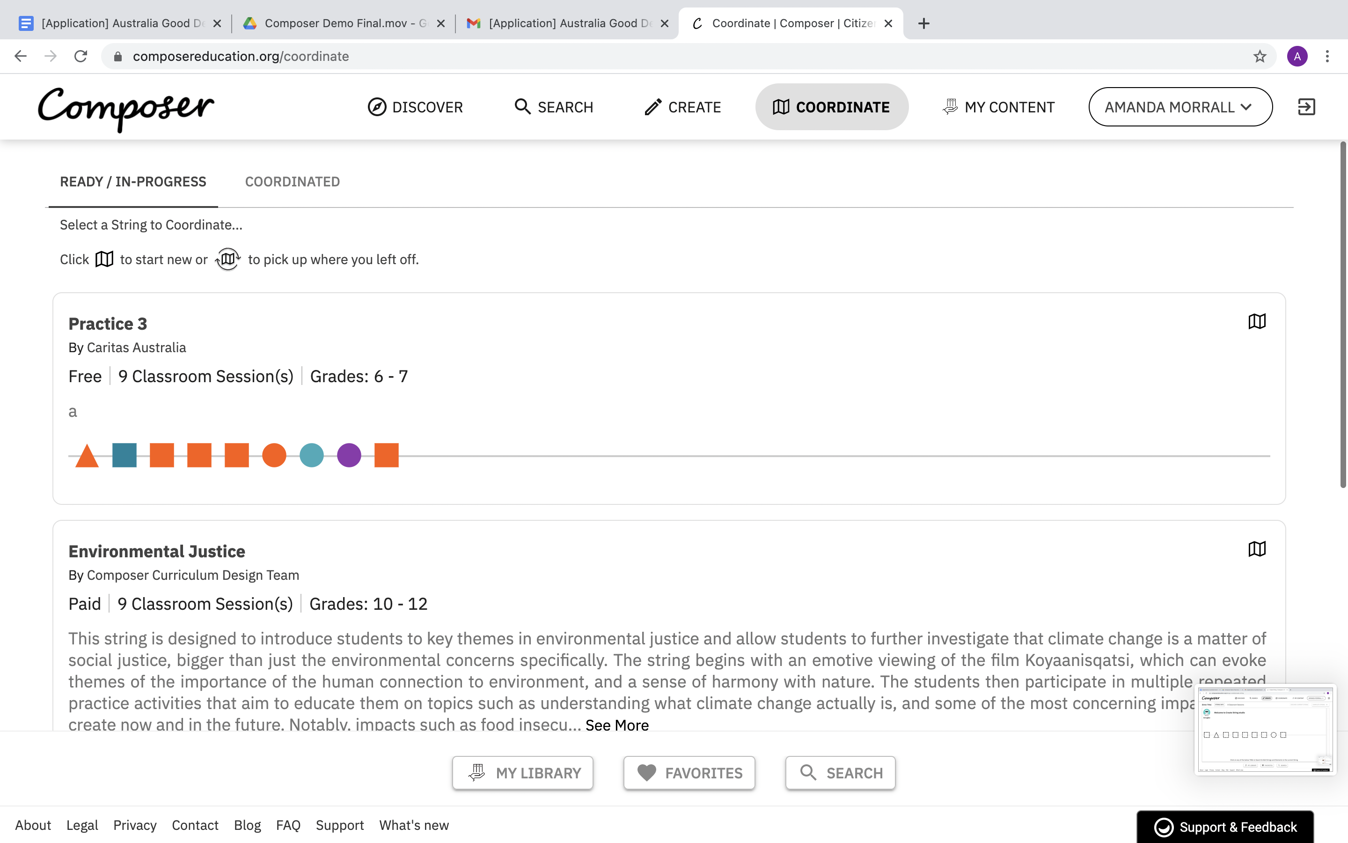Click the address bar URL
Image resolution: width=1348 pixels, height=843 pixels.
click(241, 56)
